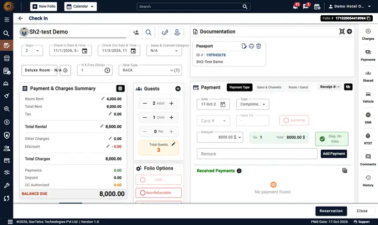Viewport: 378px width, 225px height.
Task: Edit the Discount amount pencil
Action: [x=108, y=146]
